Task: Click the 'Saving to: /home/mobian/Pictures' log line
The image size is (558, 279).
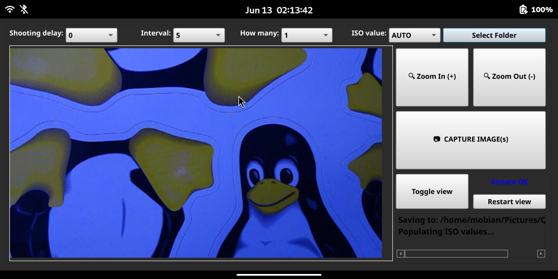Action: 472,220
